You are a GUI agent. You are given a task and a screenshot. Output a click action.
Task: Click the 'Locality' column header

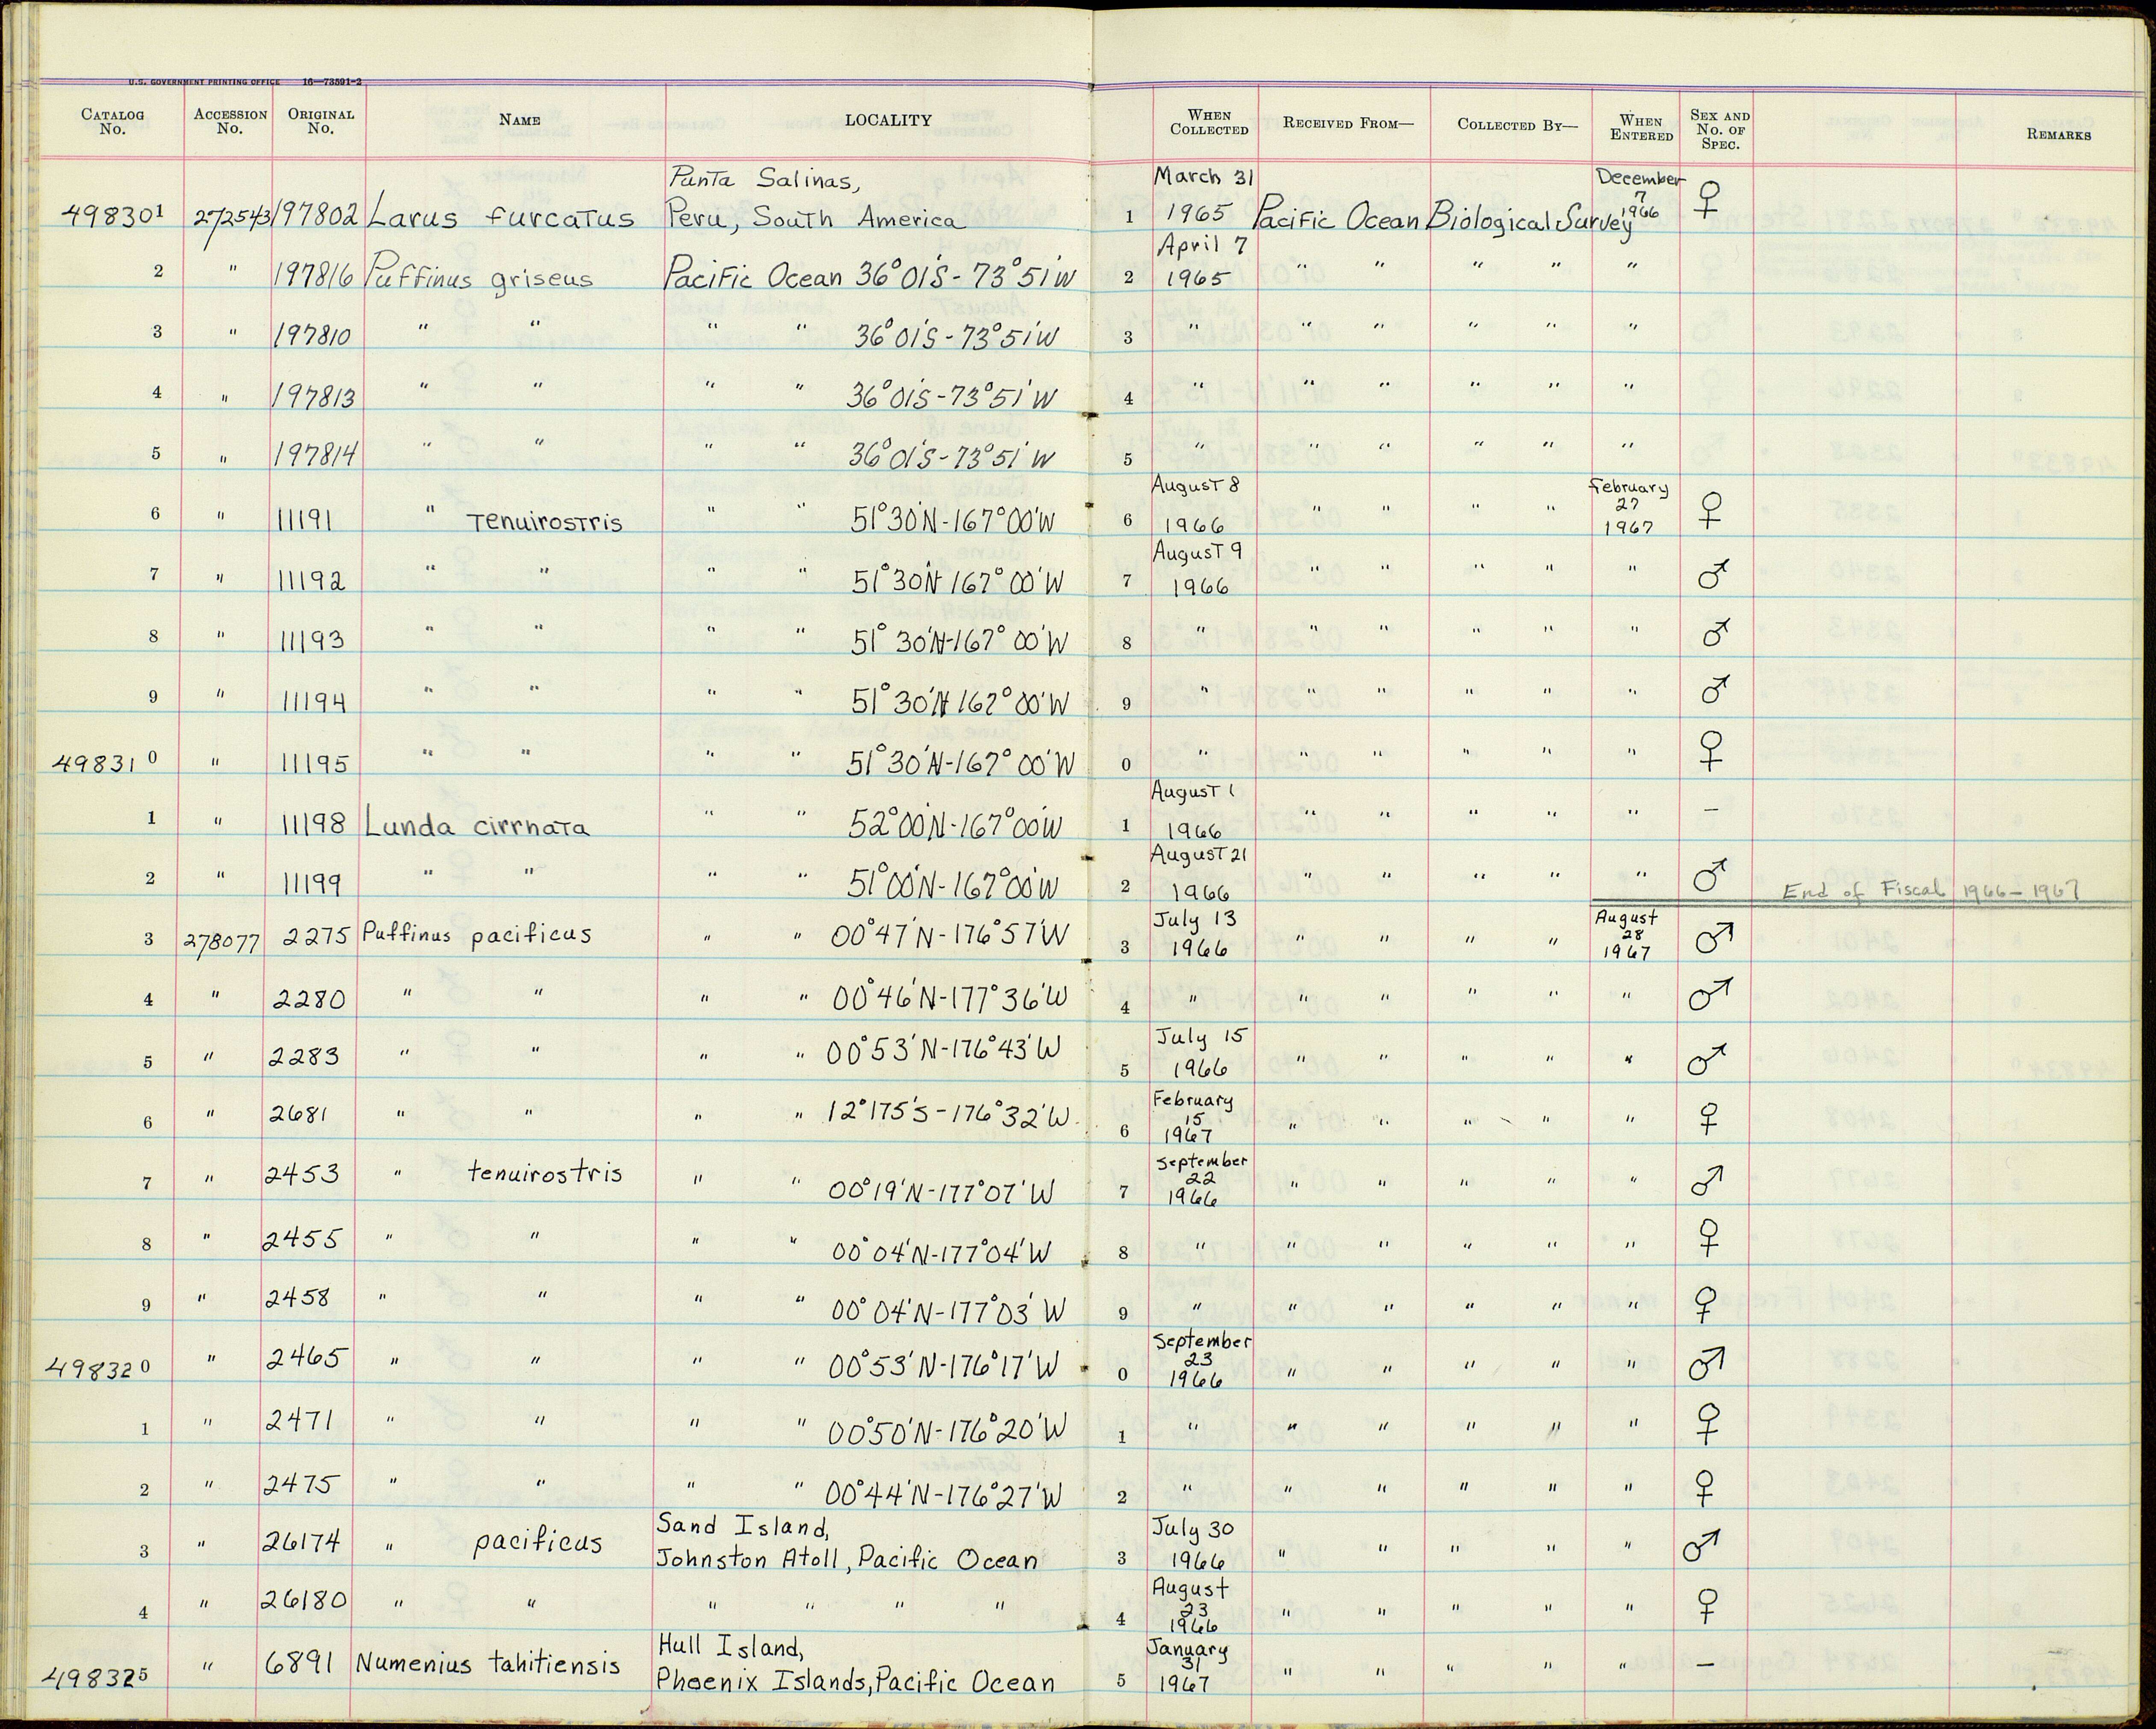tap(888, 120)
